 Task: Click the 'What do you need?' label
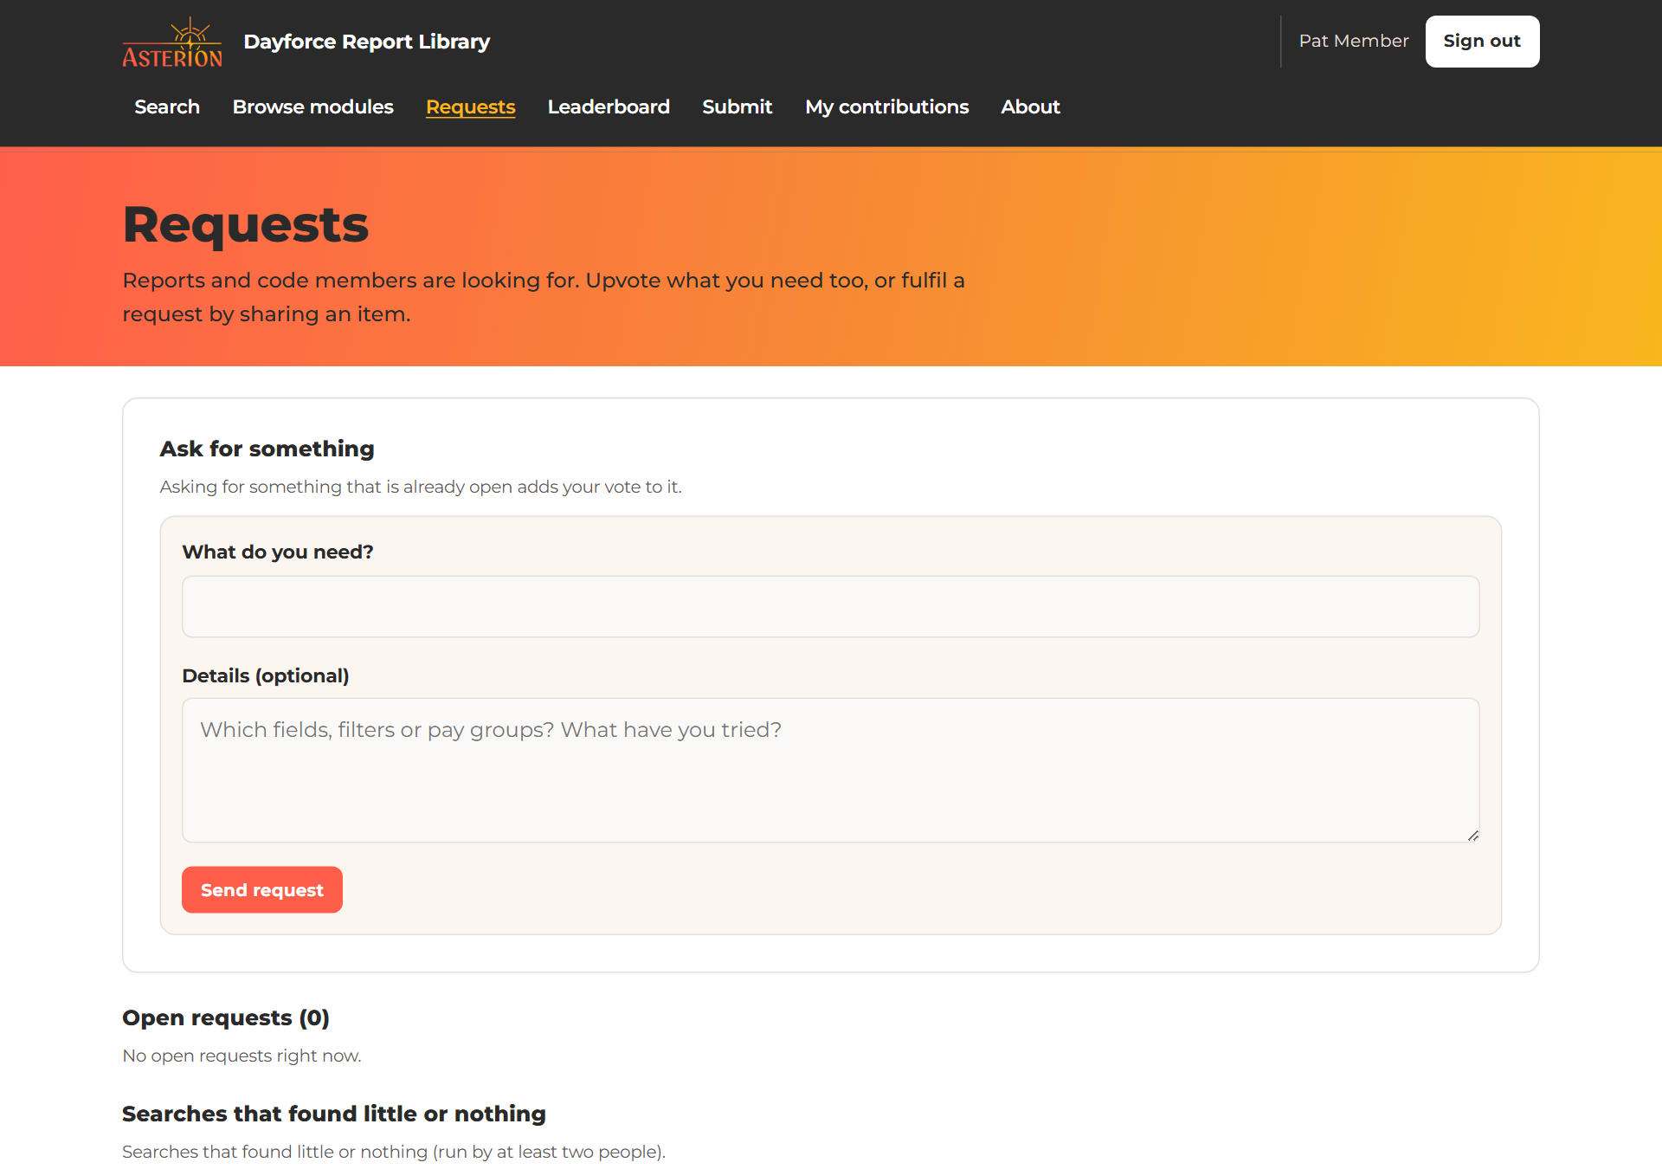pos(278,552)
